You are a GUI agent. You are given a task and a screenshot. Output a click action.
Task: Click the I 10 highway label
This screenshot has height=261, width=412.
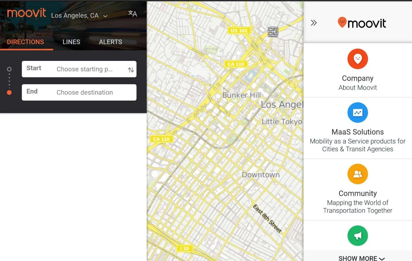pos(184,248)
